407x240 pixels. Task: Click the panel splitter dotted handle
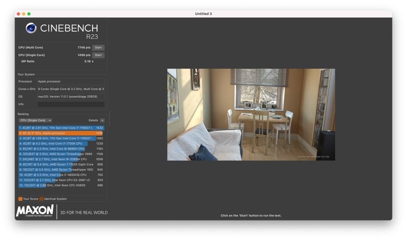[x=109, y=119]
